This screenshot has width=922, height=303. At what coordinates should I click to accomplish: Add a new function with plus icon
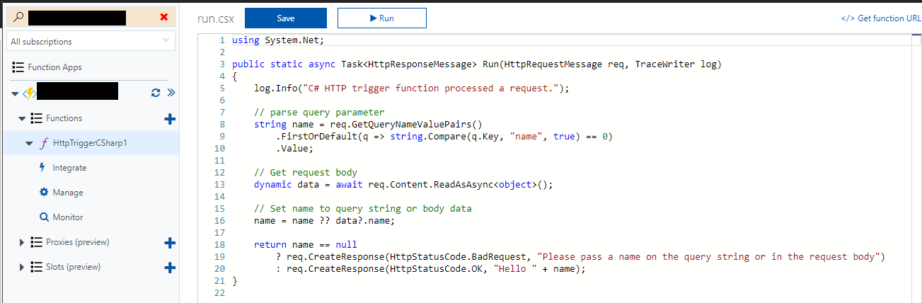170,119
